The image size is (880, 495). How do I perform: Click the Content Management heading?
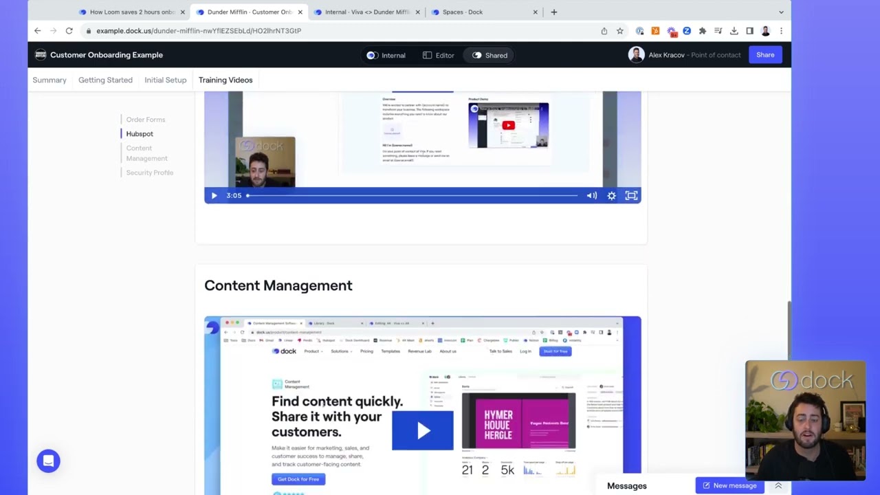coord(278,285)
